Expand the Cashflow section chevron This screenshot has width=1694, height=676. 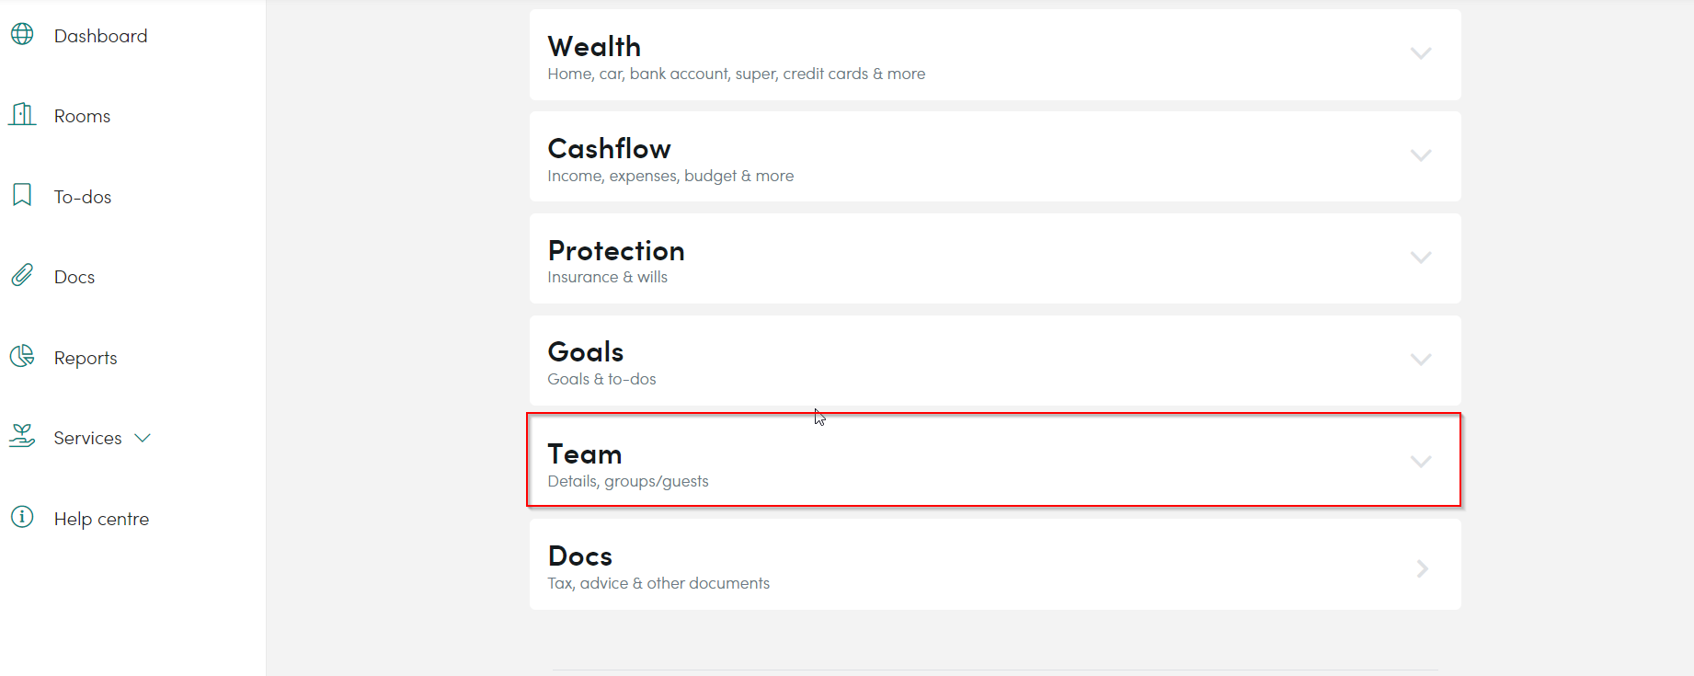click(x=1421, y=155)
